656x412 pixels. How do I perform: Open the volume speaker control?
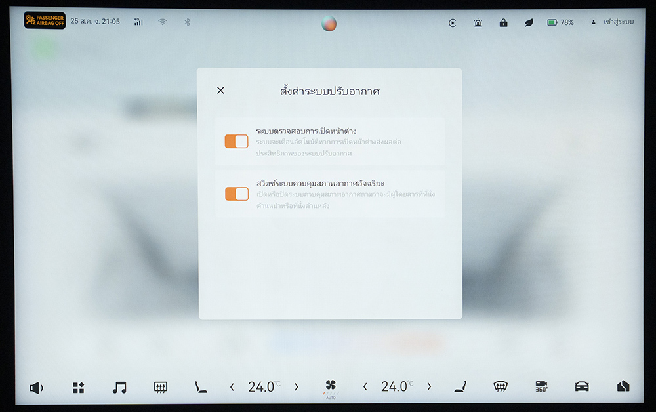click(x=36, y=388)
